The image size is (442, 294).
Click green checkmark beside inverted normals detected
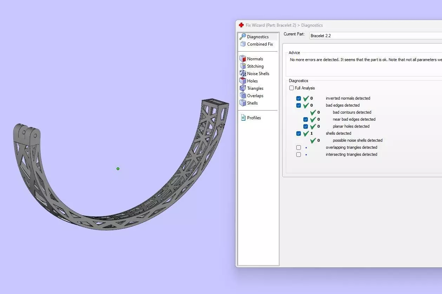pos(306,98)
